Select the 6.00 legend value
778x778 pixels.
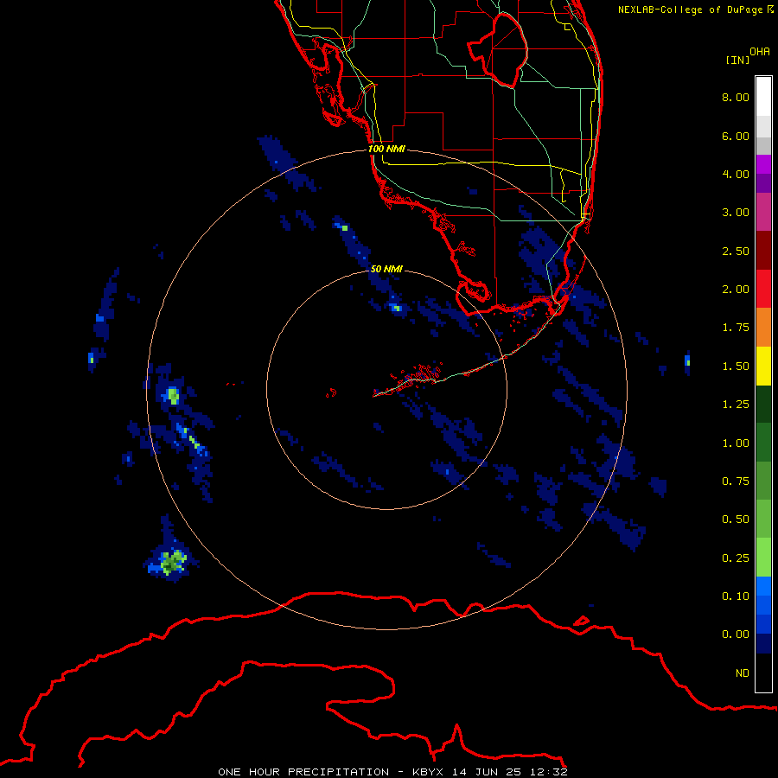(x=736, y=136)
